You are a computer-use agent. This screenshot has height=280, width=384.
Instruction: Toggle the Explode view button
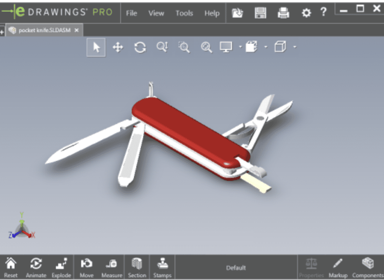[x=61, y=267]
